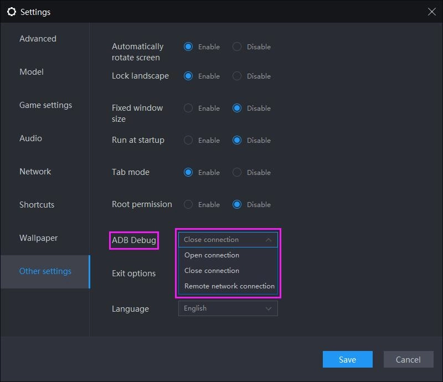This screenshot has width=443, height=382.
Task: Select the Wallpaper settings section
Action: [38, 238]
